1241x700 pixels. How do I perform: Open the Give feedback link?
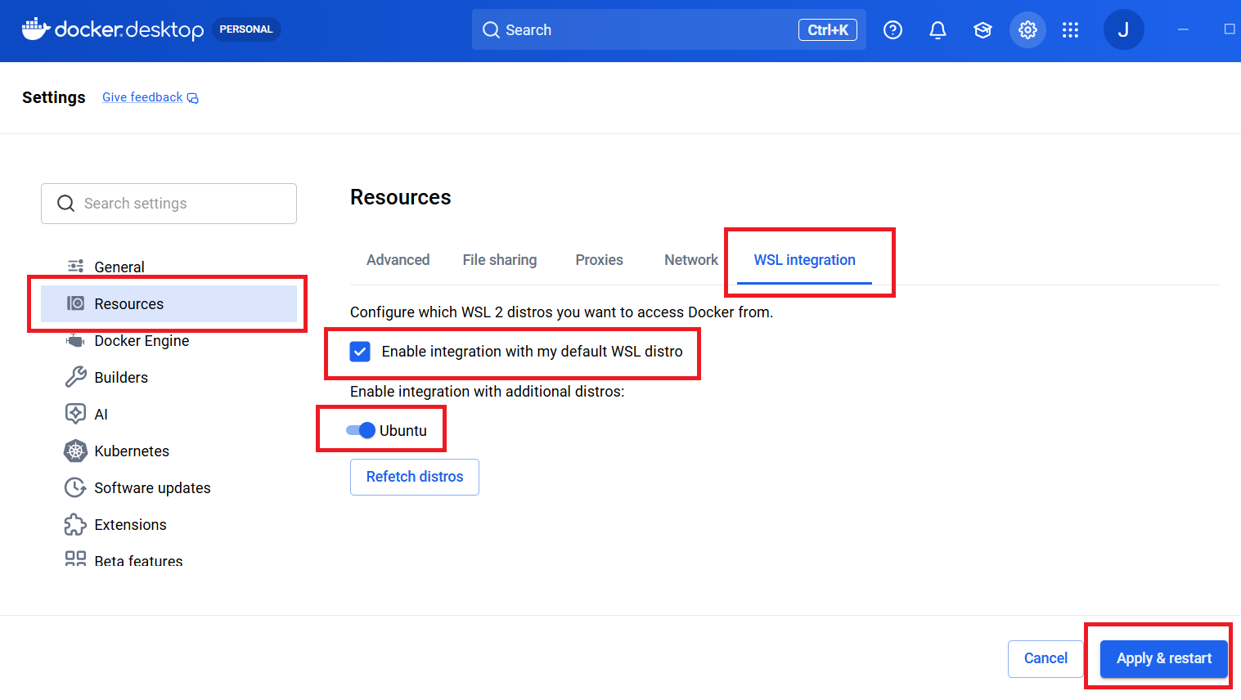coord(142,97)
